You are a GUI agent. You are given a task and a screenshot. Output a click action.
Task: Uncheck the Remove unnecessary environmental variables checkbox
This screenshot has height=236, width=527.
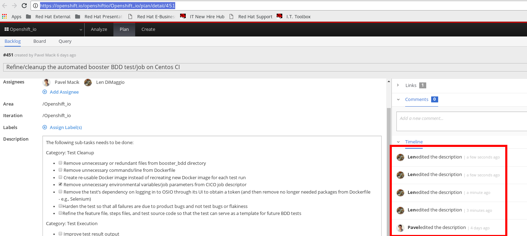click(60, 184)
